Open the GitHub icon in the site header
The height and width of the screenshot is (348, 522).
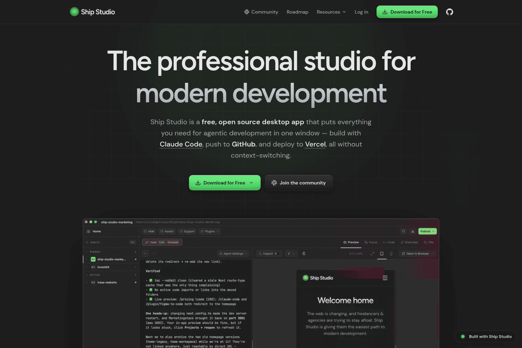tap(450, 12)
